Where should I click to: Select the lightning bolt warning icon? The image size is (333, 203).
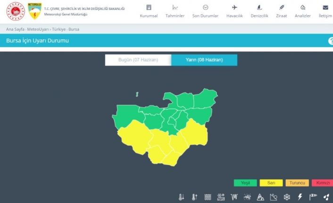[x=300, y=197]
